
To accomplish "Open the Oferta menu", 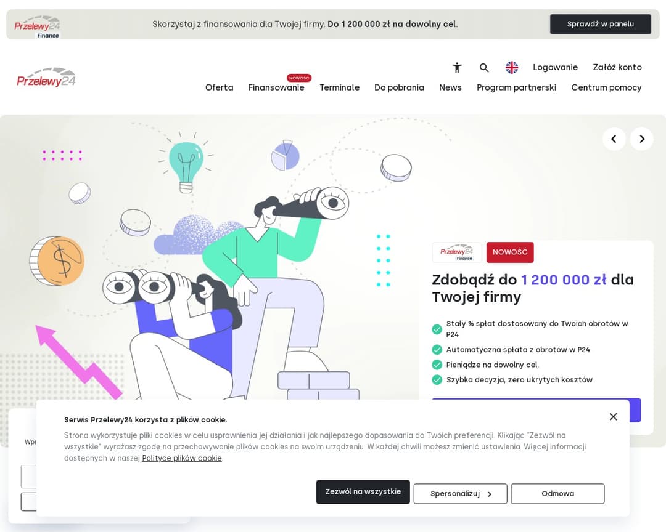I will click(219, 87).
